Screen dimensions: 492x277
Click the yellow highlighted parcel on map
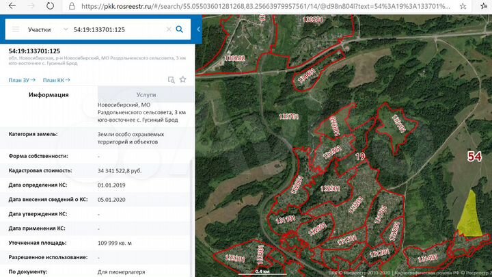coord(467,215)
